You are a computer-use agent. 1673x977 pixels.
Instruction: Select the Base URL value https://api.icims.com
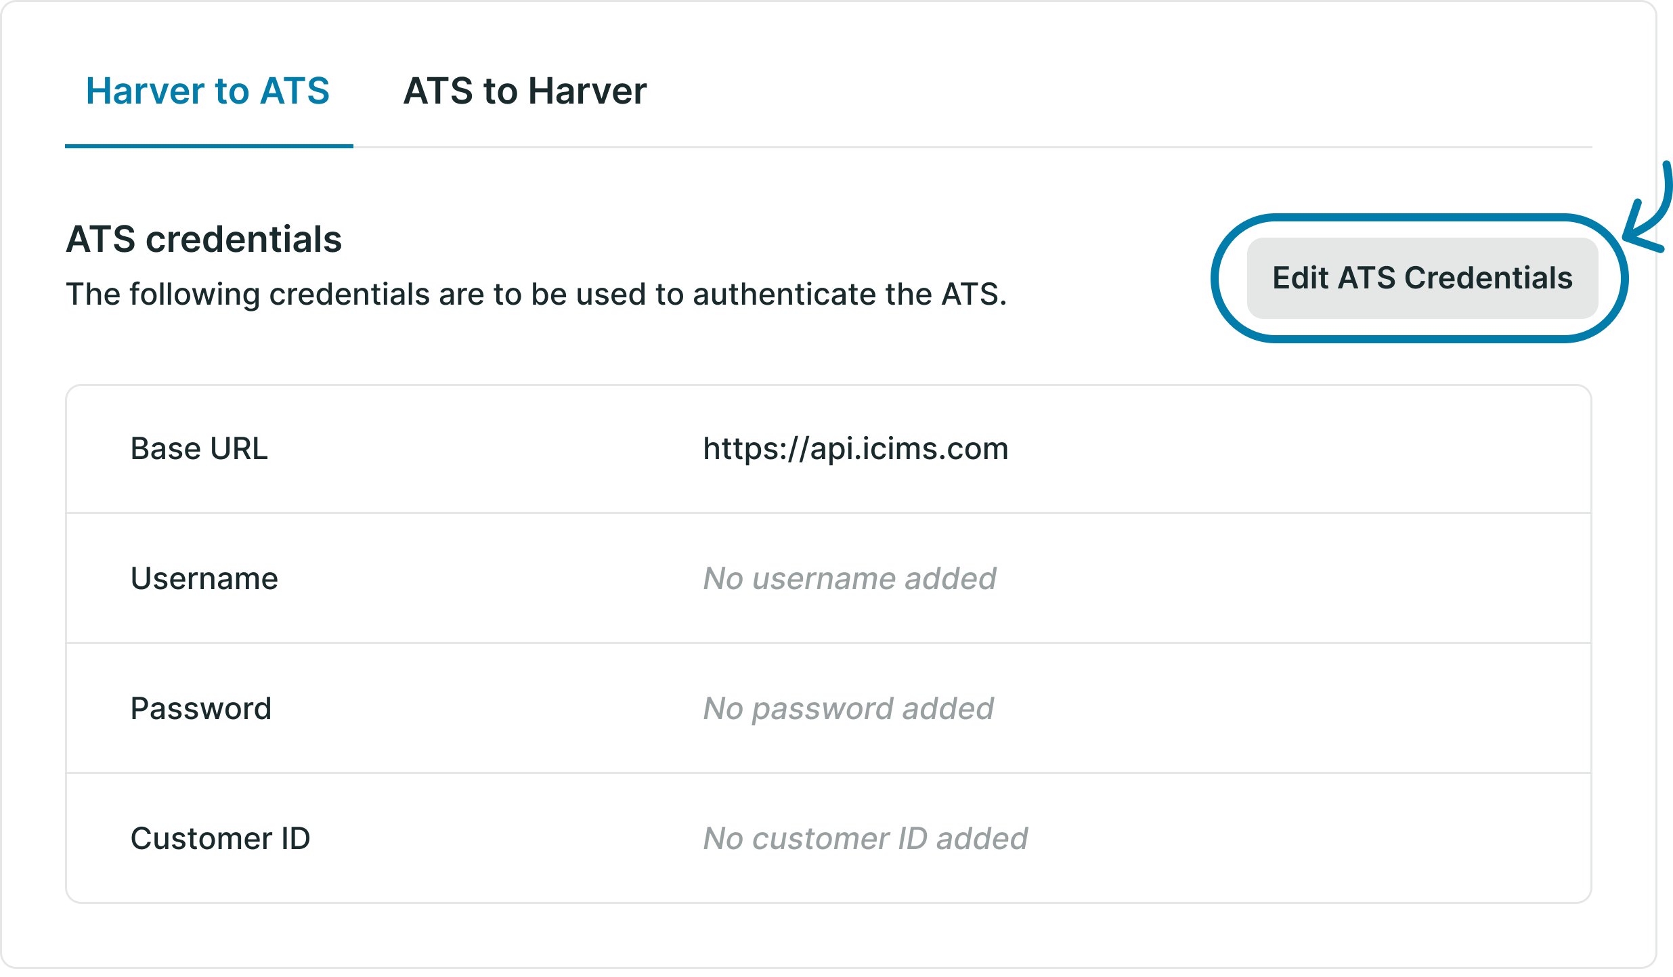coord(855,448)
